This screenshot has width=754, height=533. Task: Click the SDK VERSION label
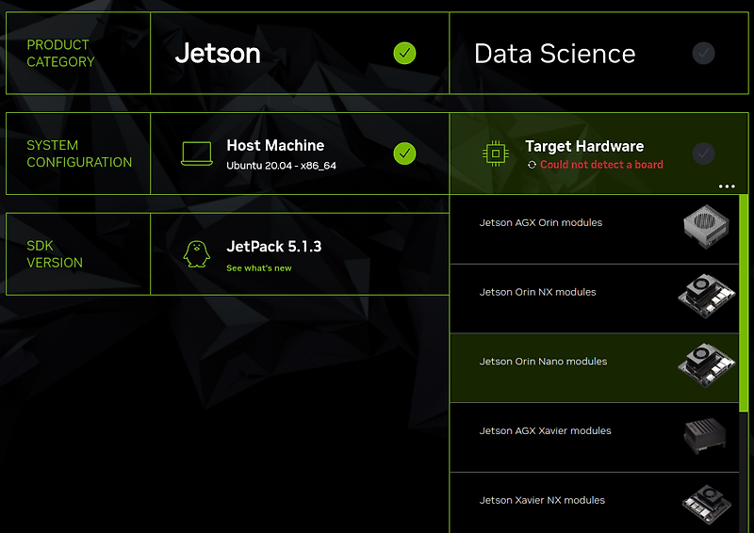pyautogui.click(x=55, y=253)
